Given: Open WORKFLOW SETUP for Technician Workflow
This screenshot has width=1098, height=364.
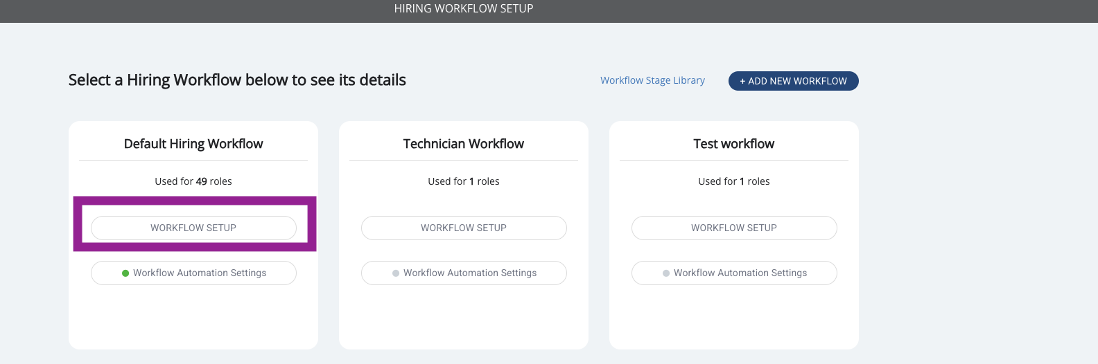Looking at the screenshot, I should 464,228.
